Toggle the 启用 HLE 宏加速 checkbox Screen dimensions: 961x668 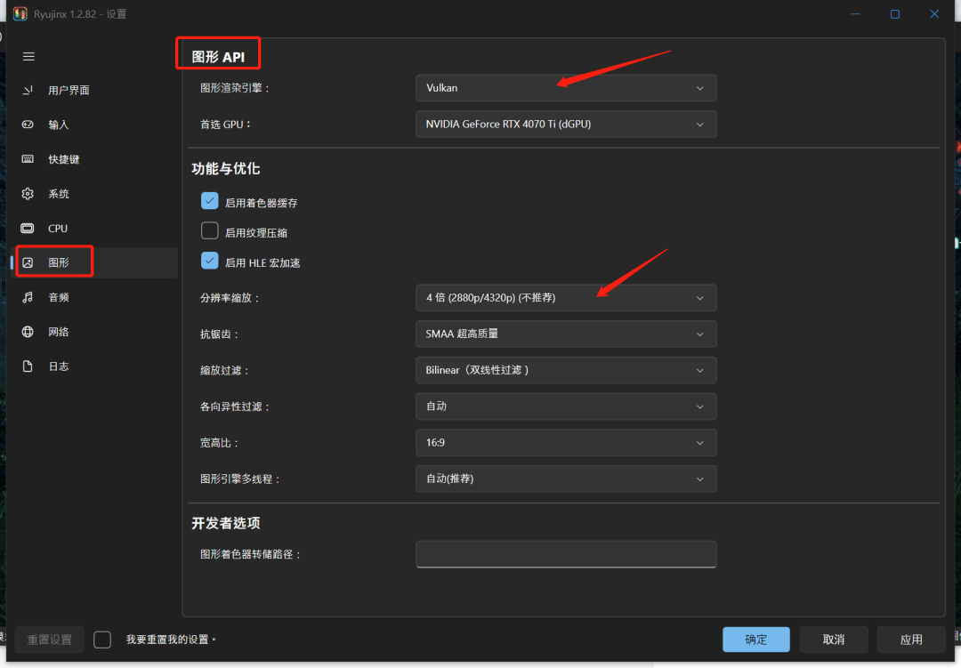coord(210,262)
